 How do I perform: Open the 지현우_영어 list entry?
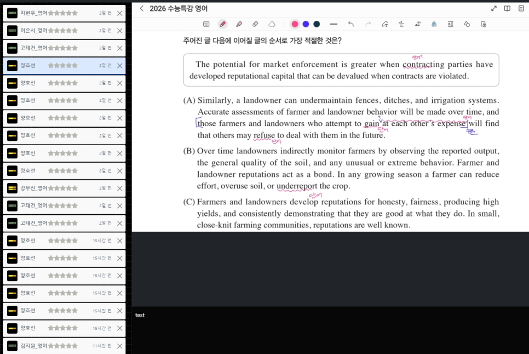click(33, 13)
